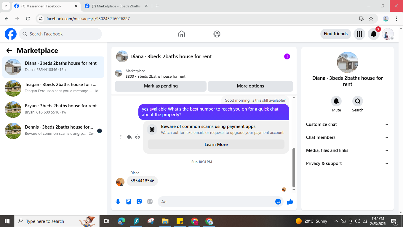Image resolution: width=403 pixels, height=227 pixels.
Task: Send a voice clip microphone icon
Action: tap(118, 202)
